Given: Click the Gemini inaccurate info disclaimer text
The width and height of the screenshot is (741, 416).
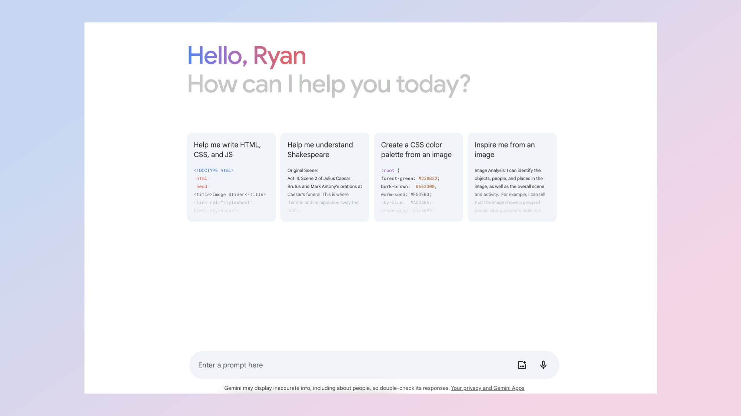Looking at the screenshot, I should point(336,388).
